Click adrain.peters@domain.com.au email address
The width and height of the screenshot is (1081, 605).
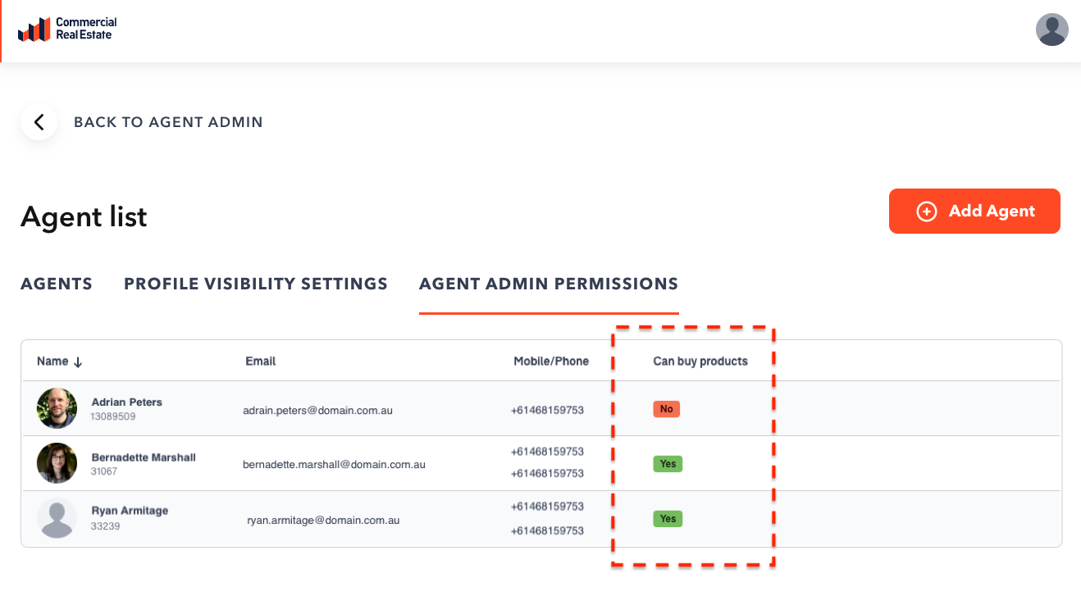pyautogui.click(x=317, y=410)
